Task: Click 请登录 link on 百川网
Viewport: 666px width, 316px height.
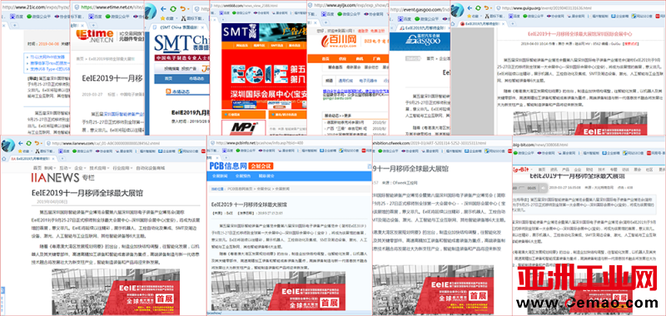Action: [363, 31]
